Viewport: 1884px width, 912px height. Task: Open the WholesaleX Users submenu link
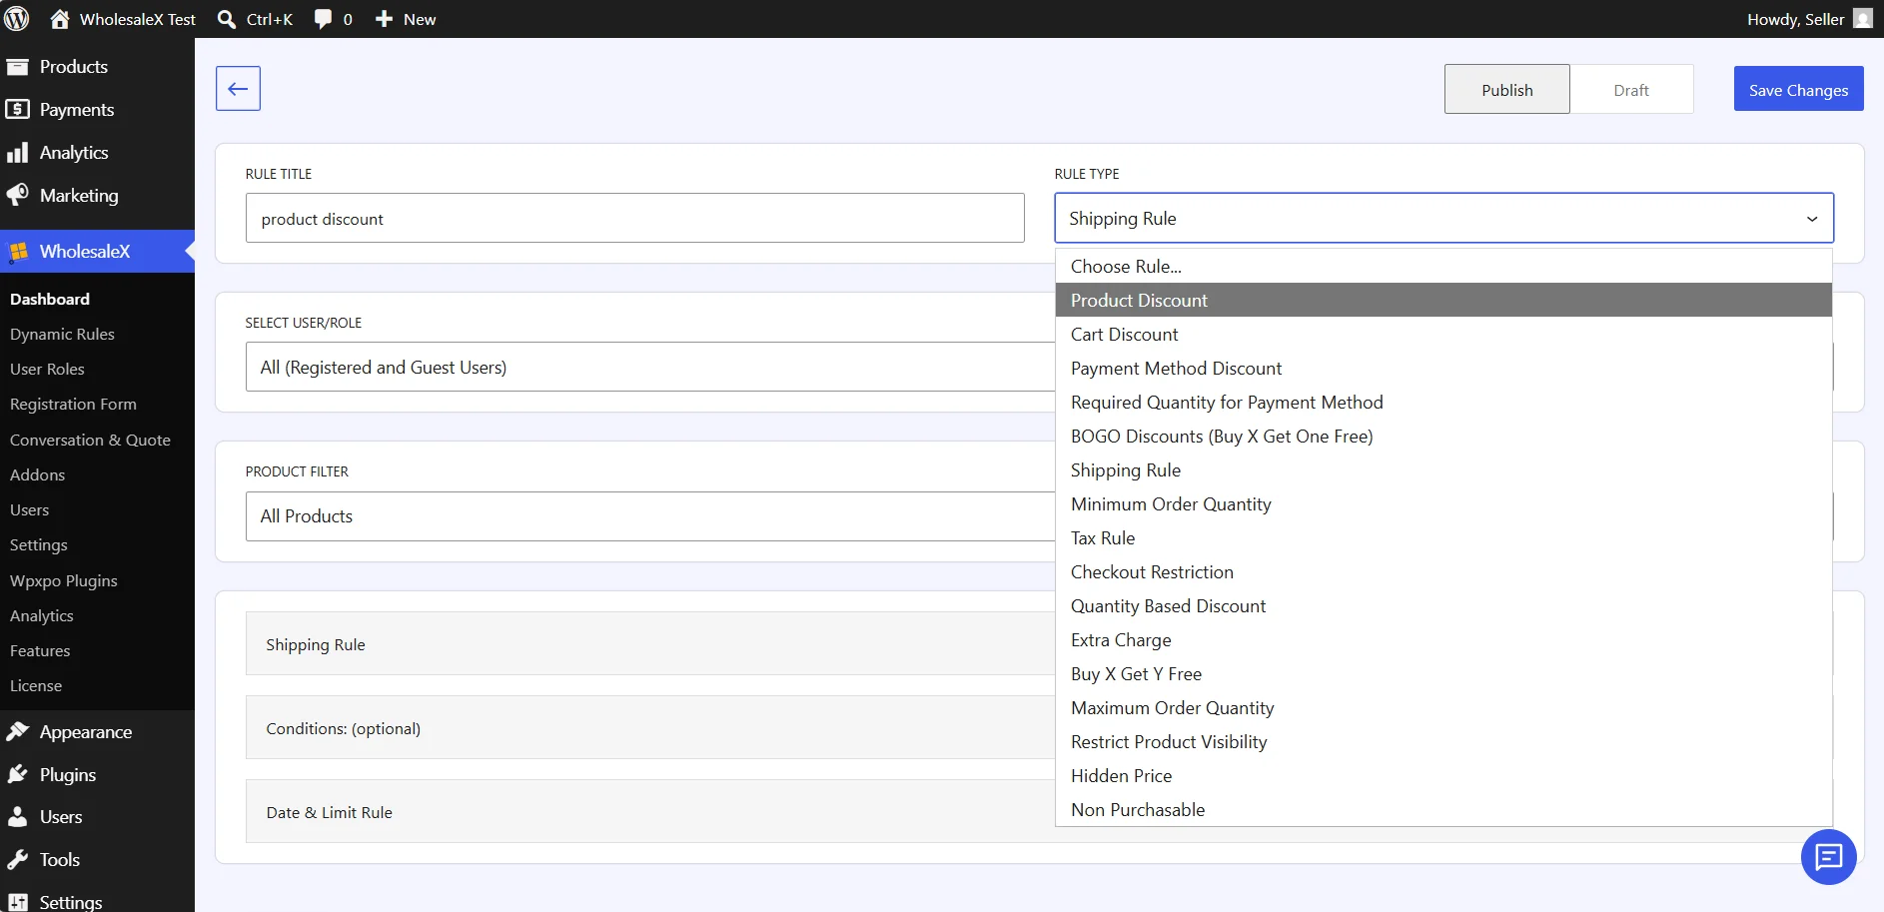point(29,509)
